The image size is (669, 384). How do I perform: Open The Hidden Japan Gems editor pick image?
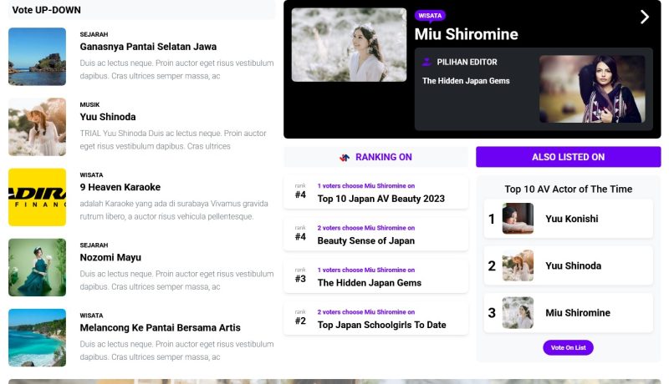[591, 89]
